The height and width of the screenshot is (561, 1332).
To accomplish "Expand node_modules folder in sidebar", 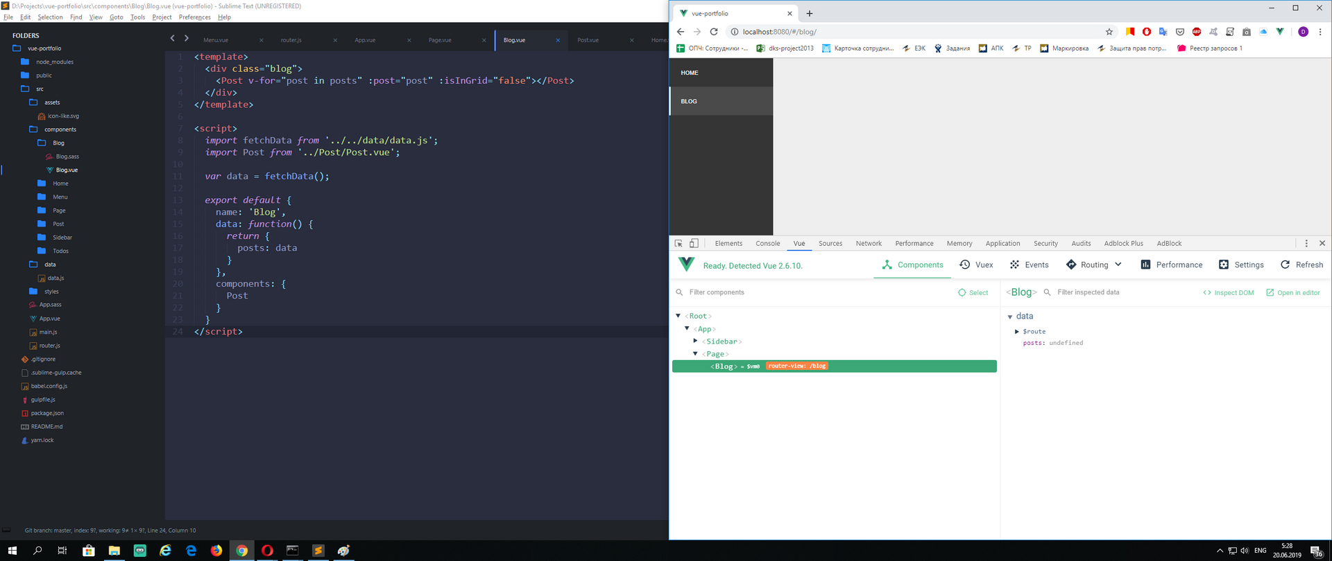I will coord(54,62).
